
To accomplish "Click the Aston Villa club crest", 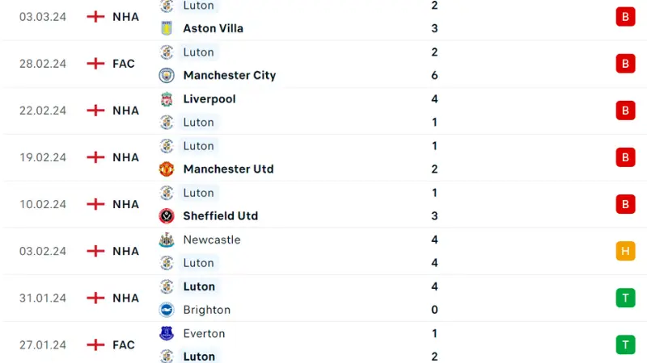I will click(x=167, y=28).
